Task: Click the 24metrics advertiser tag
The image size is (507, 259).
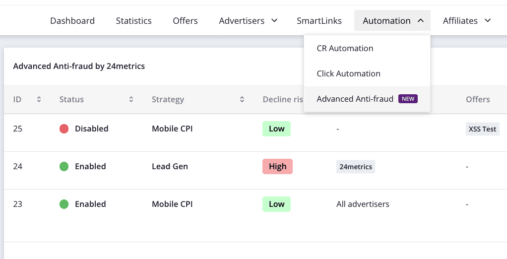Action: 355,167
